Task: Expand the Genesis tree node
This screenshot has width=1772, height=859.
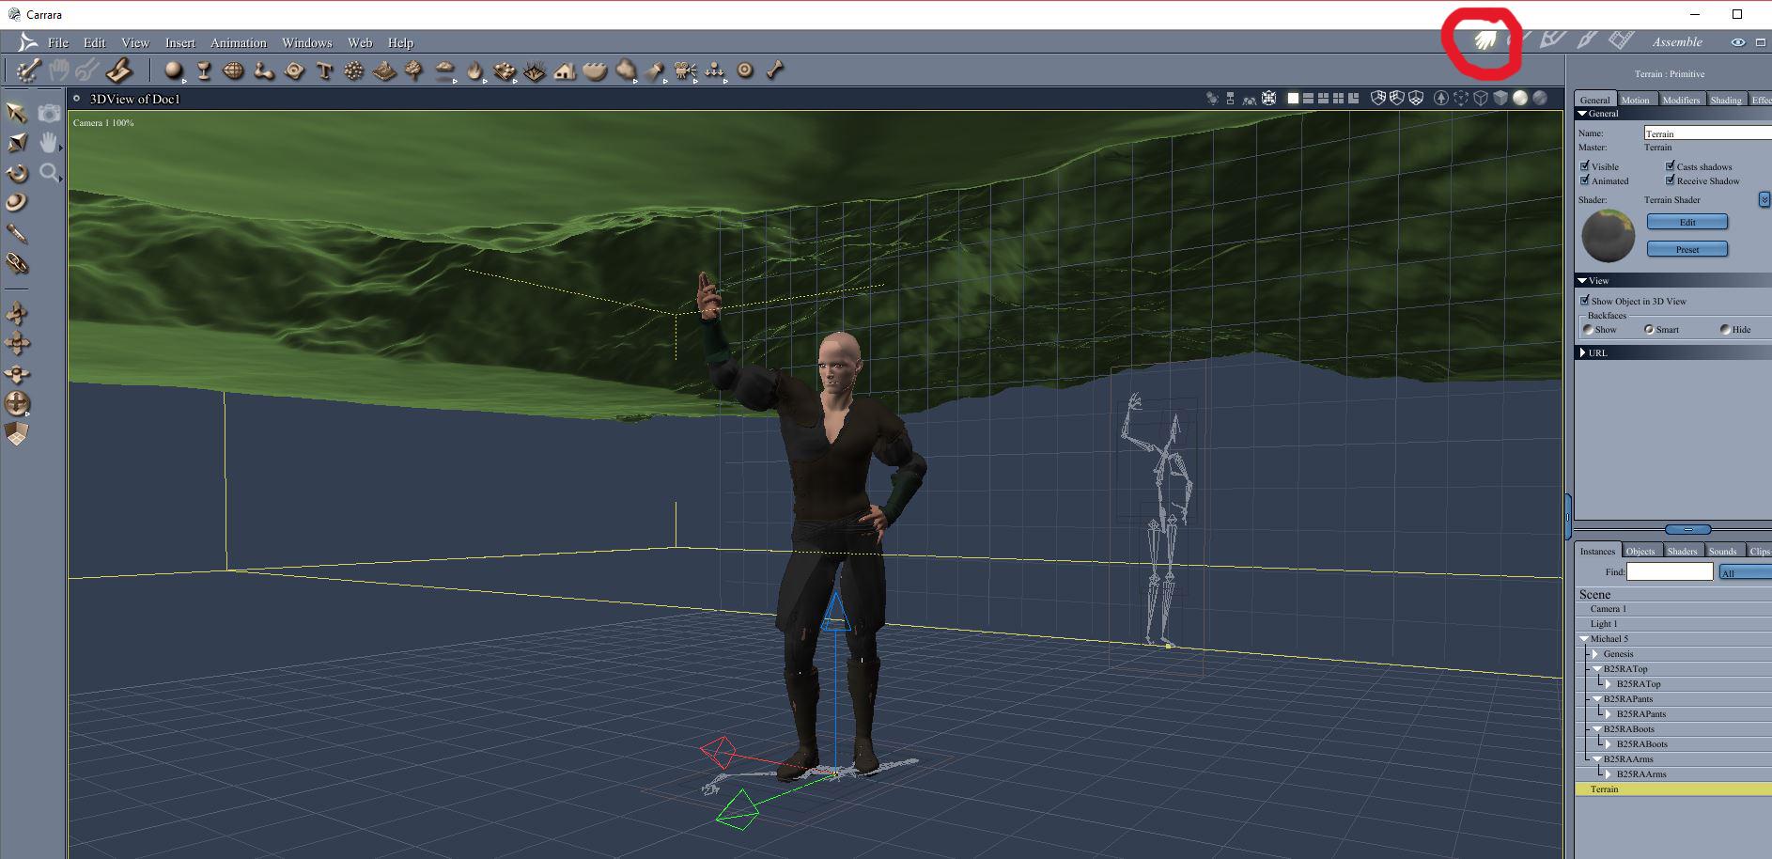Action: [1595, 653]
